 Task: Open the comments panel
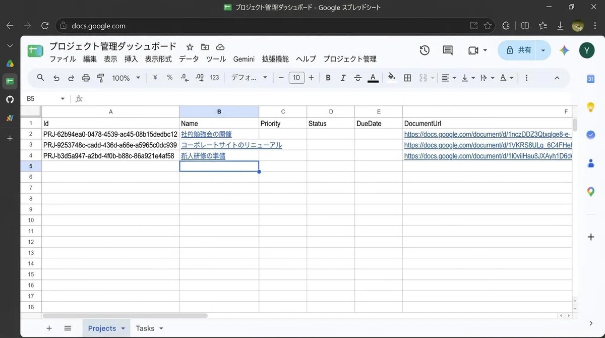click(x=448, y=50)
